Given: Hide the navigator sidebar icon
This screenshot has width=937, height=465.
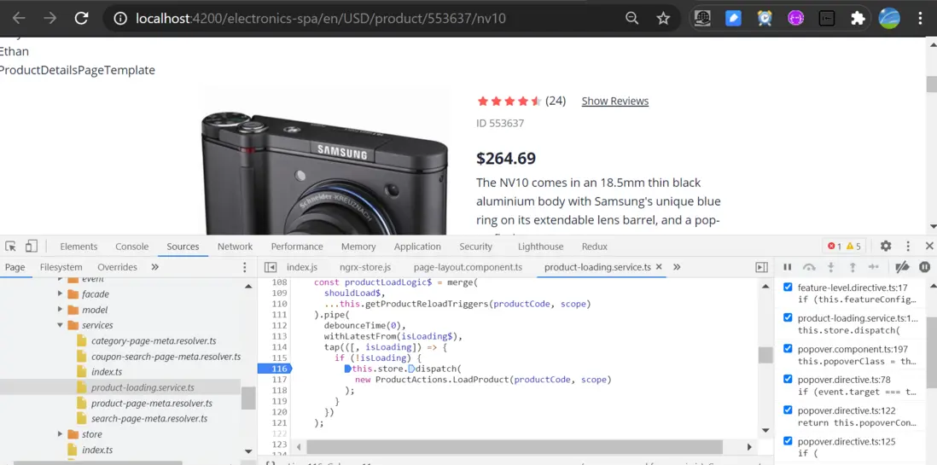Looking at the screenshot, I should point(271,267).
